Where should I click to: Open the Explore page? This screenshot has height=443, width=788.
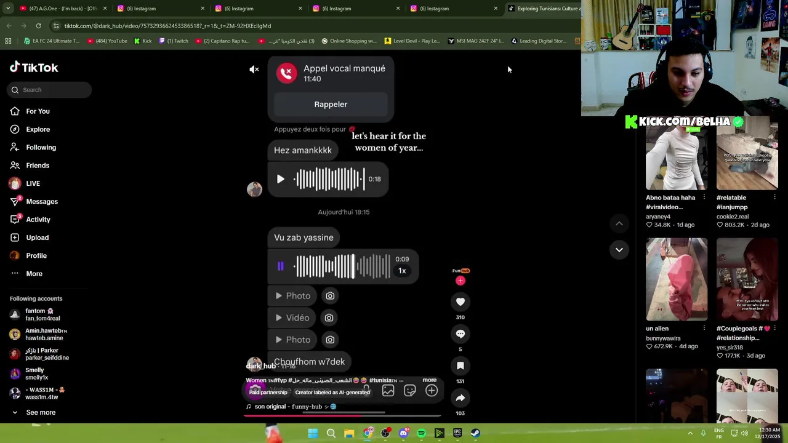38,129
